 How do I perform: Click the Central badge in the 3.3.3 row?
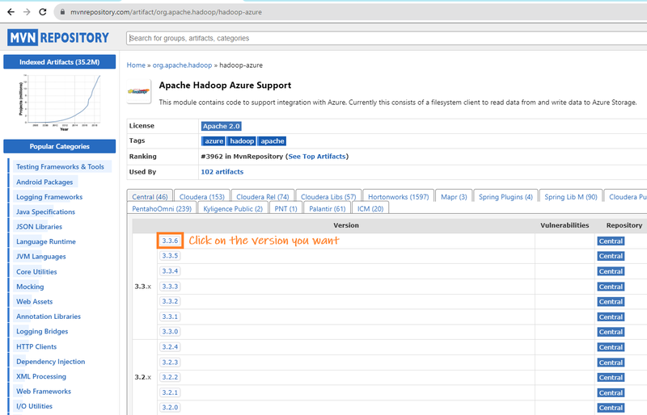611,287
